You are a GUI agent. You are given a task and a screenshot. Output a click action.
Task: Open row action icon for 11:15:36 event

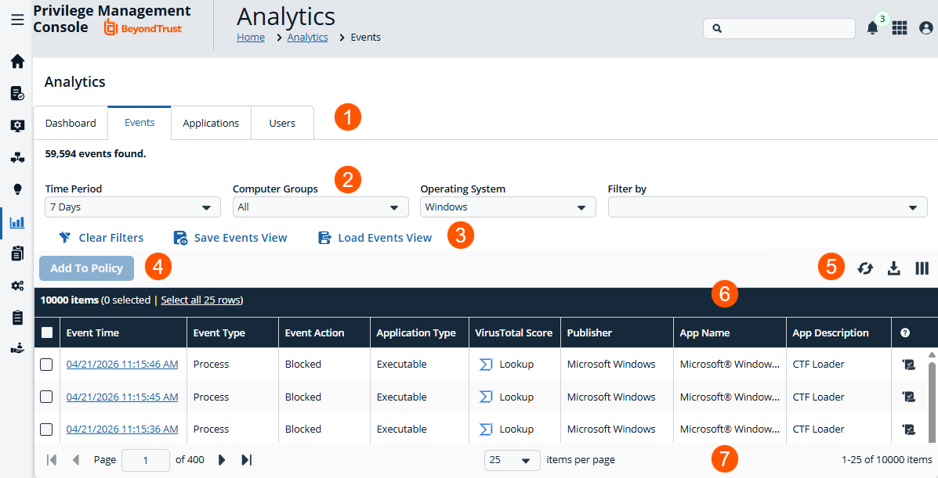[x=908, y=429]
